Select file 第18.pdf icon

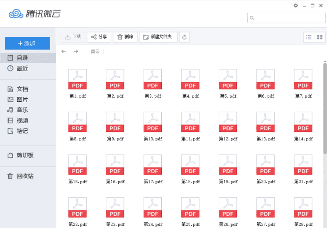click(x=190, y=165)
